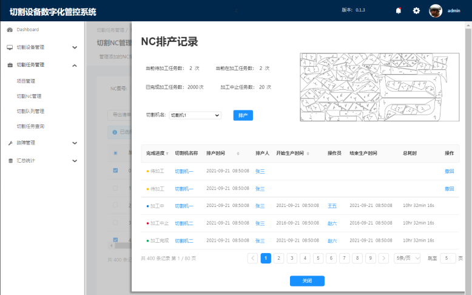
Task: Sort by 开始生产时间 column arrows
Action: click(308, 154)
